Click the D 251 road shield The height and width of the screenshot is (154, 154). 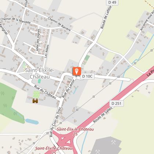117,103
